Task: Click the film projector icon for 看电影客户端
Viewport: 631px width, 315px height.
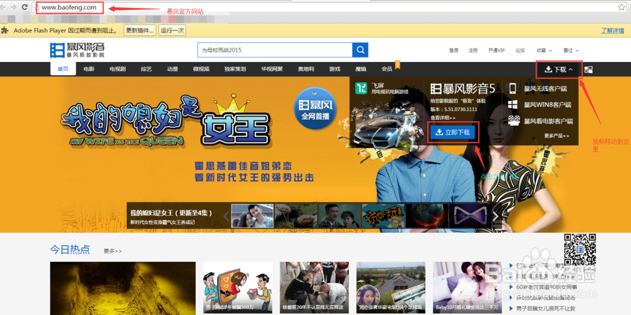Action: pos(513,121)
